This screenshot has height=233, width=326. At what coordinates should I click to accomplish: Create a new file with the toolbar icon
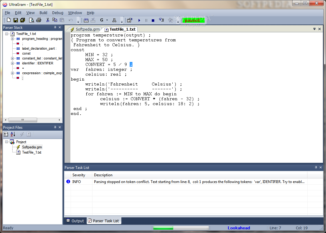point(9,20)
